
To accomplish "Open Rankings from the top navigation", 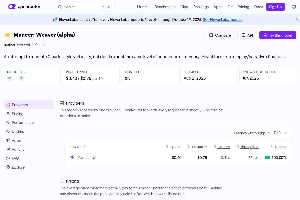I will tap(201, 7).
